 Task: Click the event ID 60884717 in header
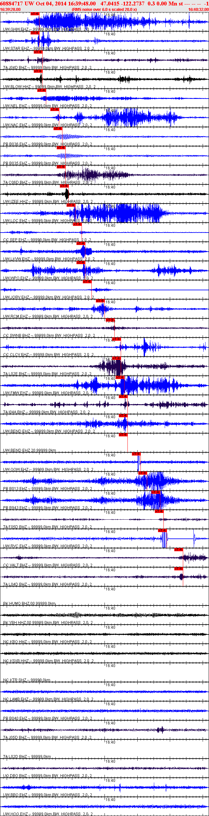[11, 4]
